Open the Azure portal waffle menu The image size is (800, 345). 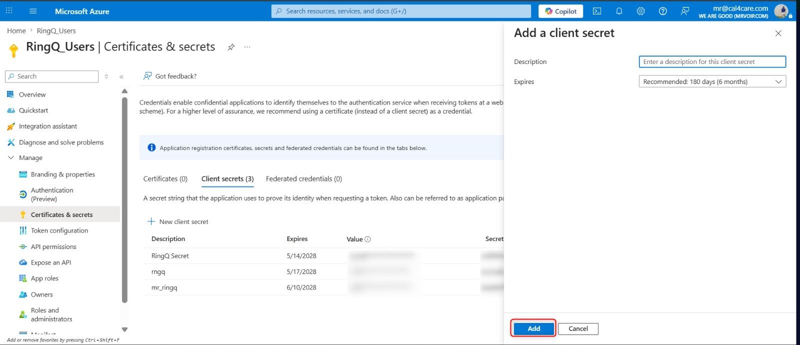9,10
